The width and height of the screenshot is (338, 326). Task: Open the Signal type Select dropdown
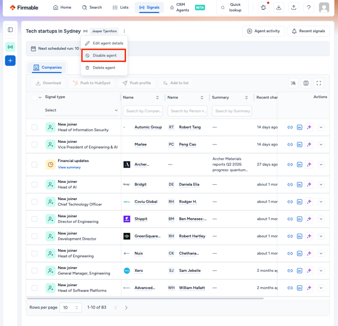tap(82, 110)
